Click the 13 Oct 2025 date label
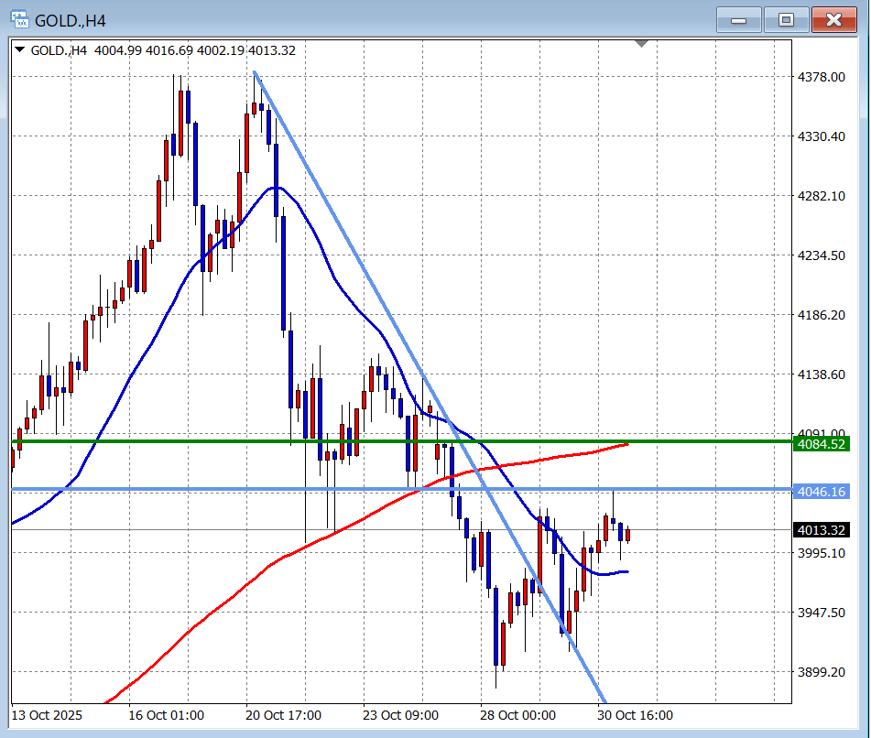This screenshot has width=871, height=738. tap(48, 715)
